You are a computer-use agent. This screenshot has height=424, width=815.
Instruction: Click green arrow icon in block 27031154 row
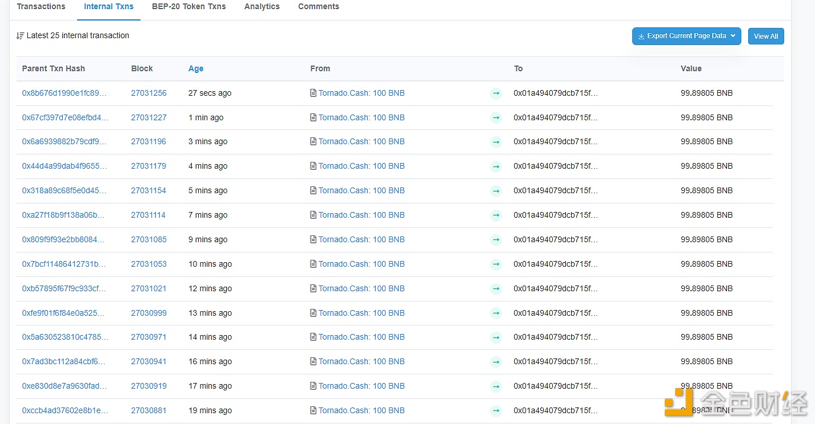496,191
